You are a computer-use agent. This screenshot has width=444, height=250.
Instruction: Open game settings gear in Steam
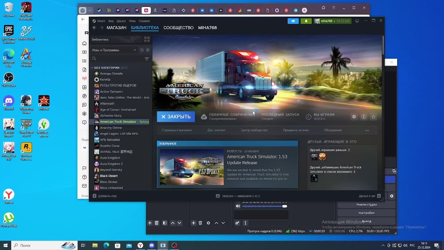click(x=354, y=117)
